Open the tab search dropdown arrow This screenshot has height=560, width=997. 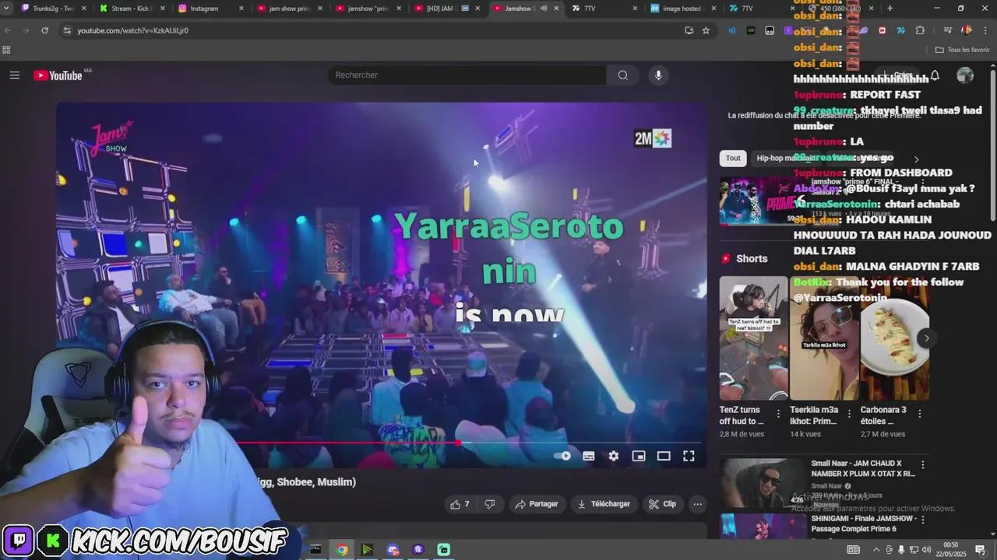tap(6, 9)
